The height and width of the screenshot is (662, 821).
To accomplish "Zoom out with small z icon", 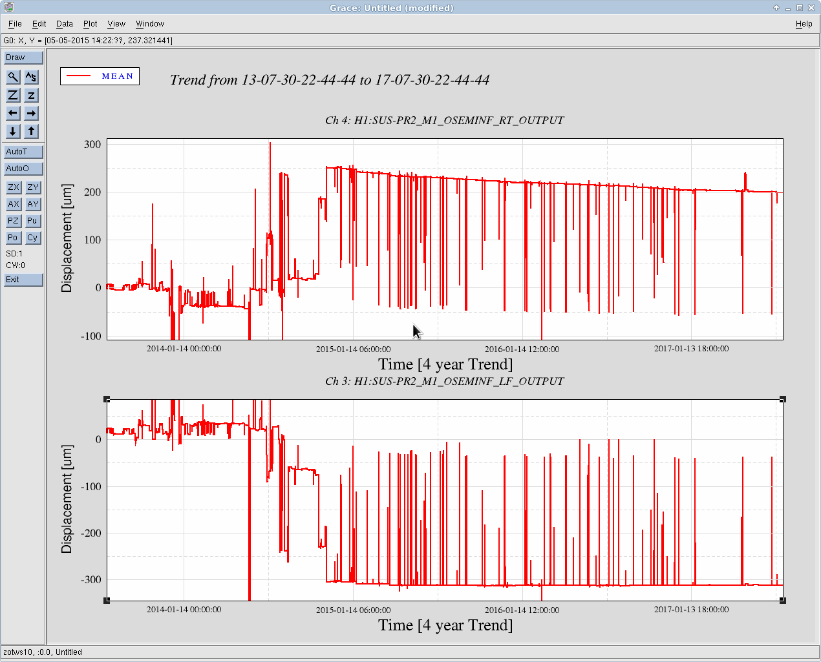I will pos(31,95).
